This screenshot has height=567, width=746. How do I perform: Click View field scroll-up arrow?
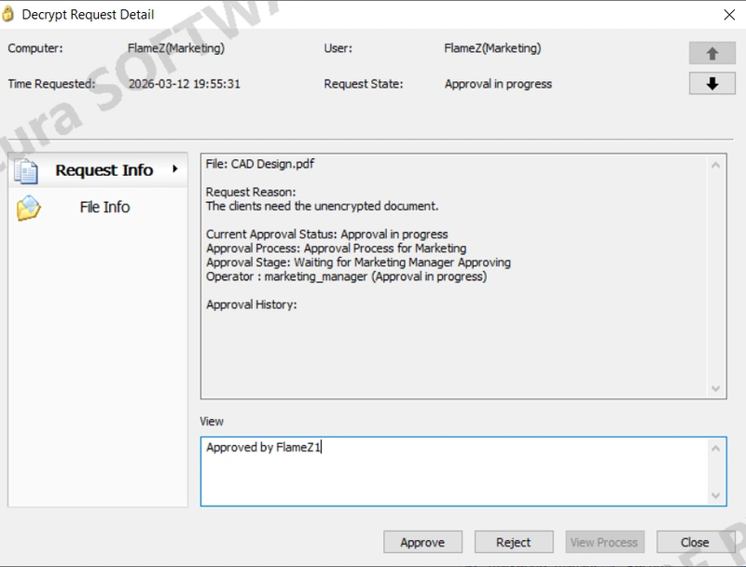tap(715, 448)
